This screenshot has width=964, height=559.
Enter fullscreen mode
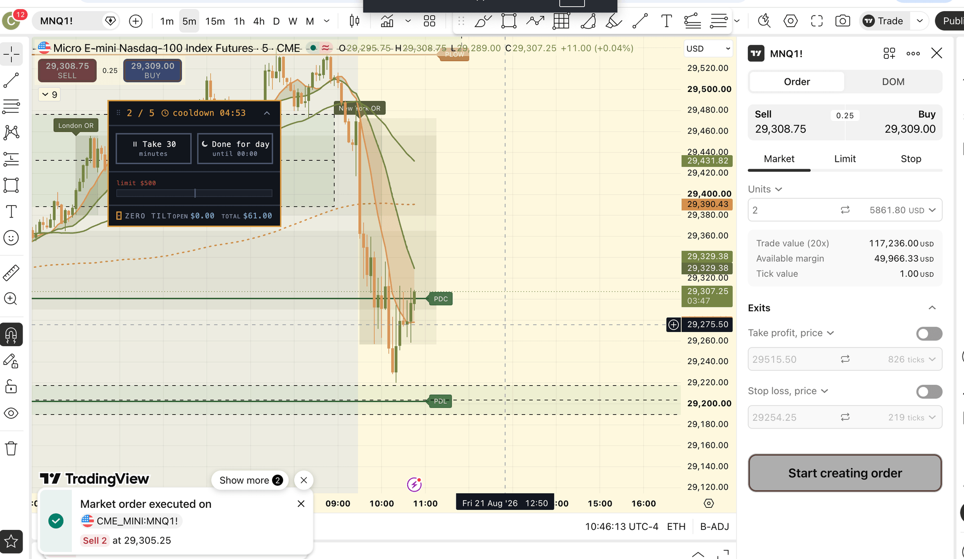click(817, 21)
